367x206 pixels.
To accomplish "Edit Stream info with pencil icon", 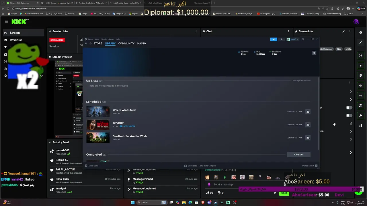I will 343,31.
